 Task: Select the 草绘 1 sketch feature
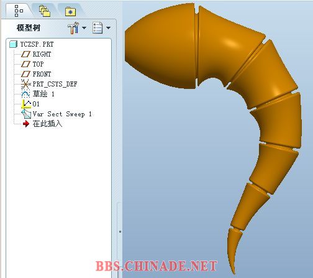(x=38, y=94)
